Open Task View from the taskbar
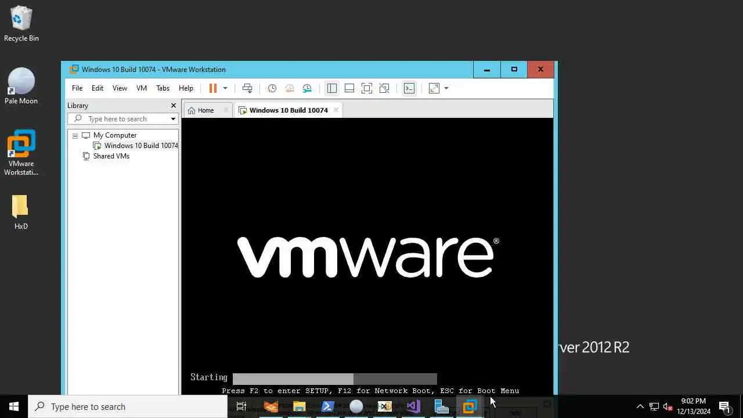 [x=241, y=406]
